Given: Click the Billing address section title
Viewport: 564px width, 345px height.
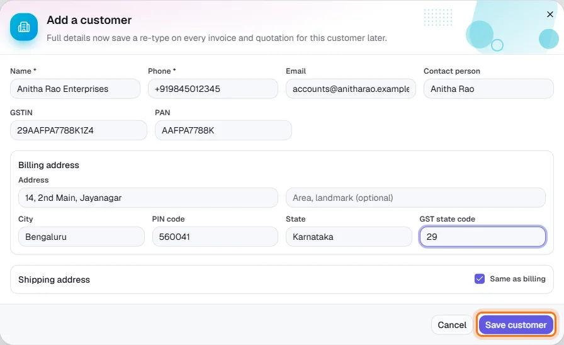Looking at the screenshot, I should click(48, 165).
